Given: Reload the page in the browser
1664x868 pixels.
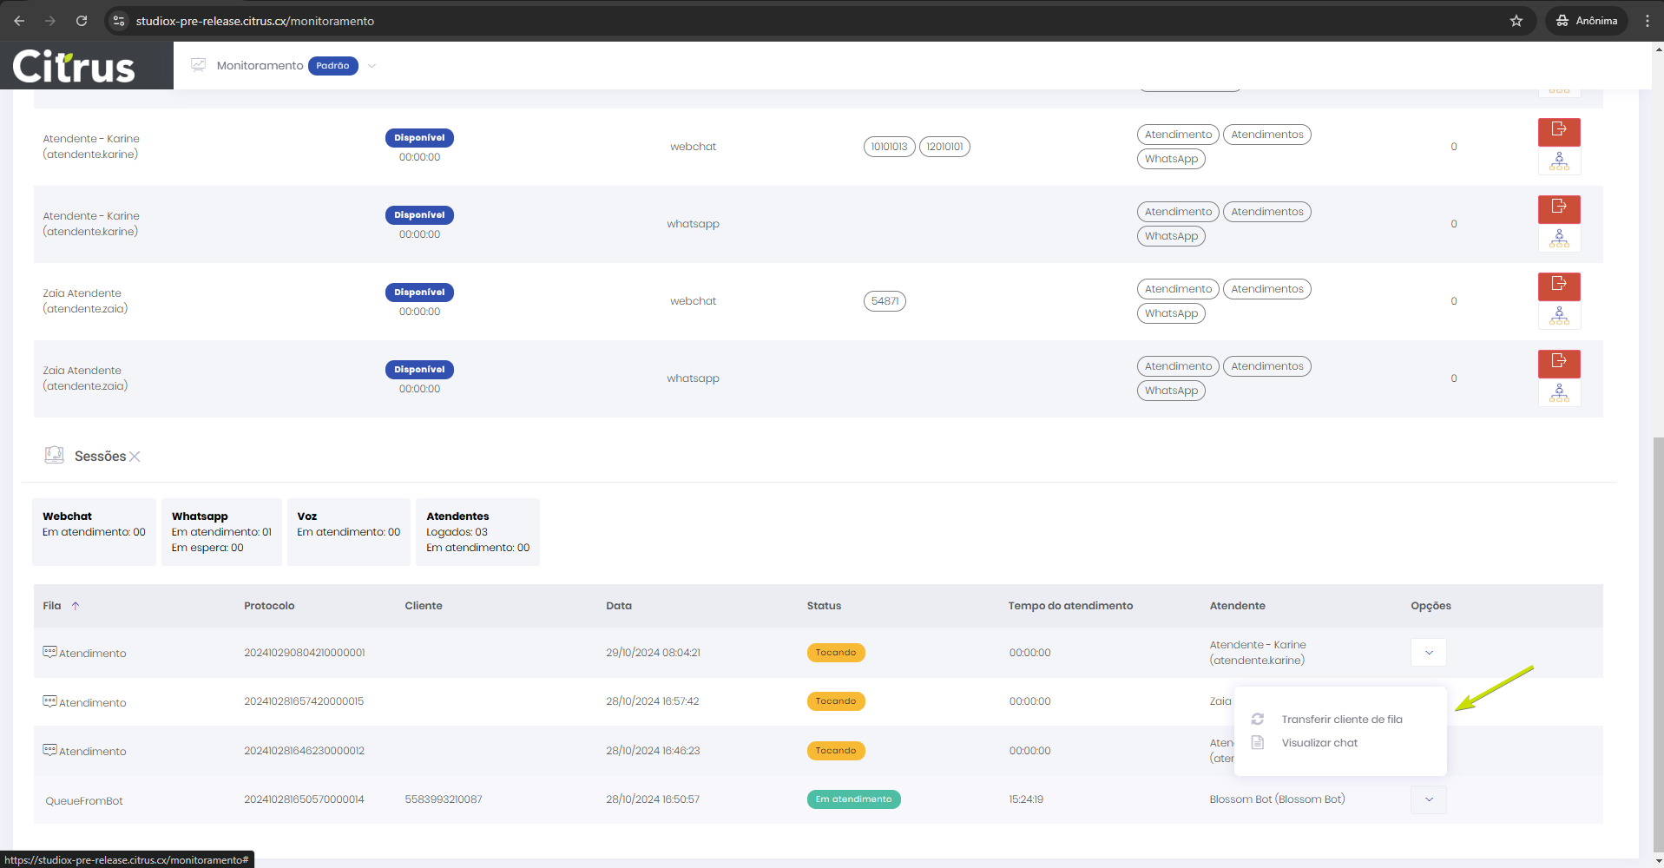Looking at the screenshot, I should pos(82,21).
